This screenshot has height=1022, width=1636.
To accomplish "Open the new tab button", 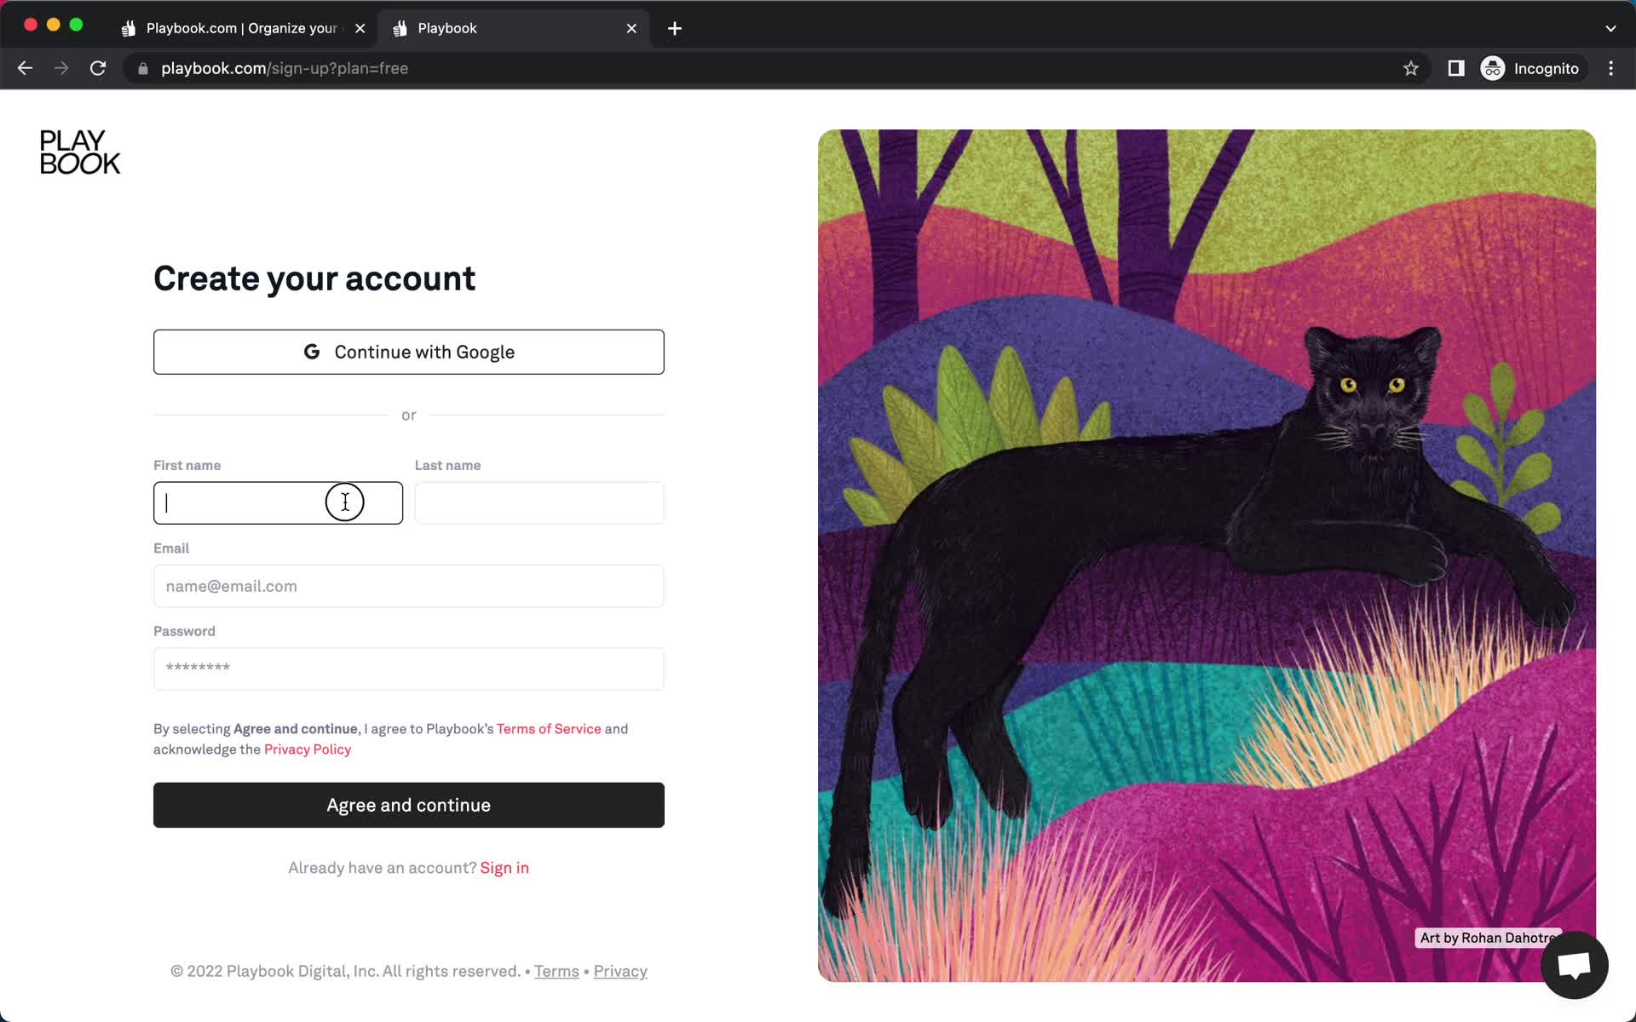I will tap(675, 27).
